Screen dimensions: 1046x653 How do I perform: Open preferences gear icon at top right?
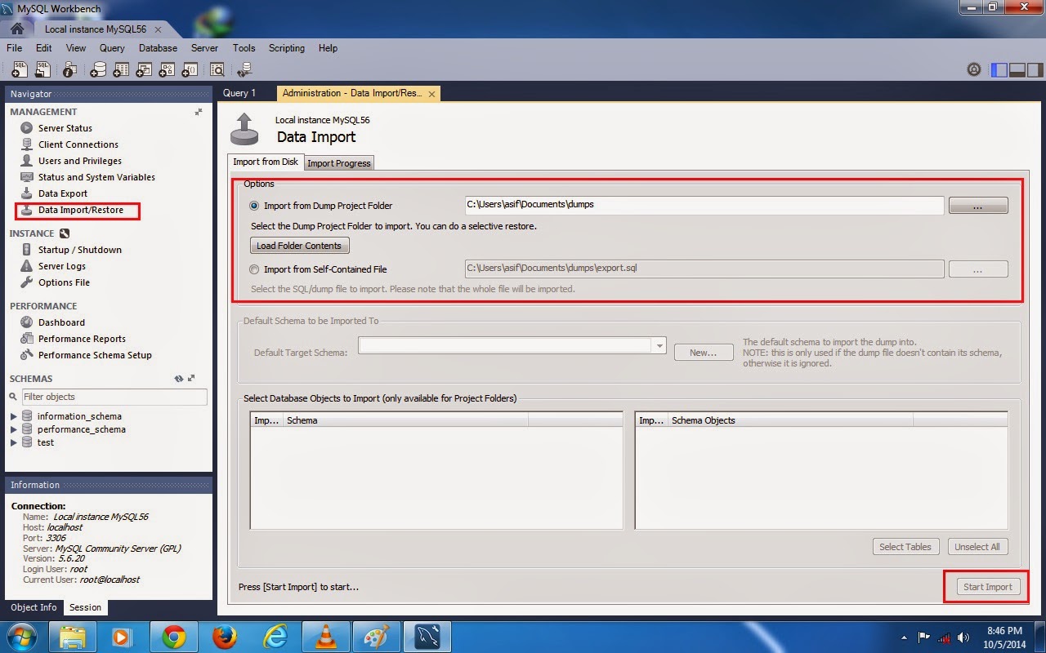[973, 70]
